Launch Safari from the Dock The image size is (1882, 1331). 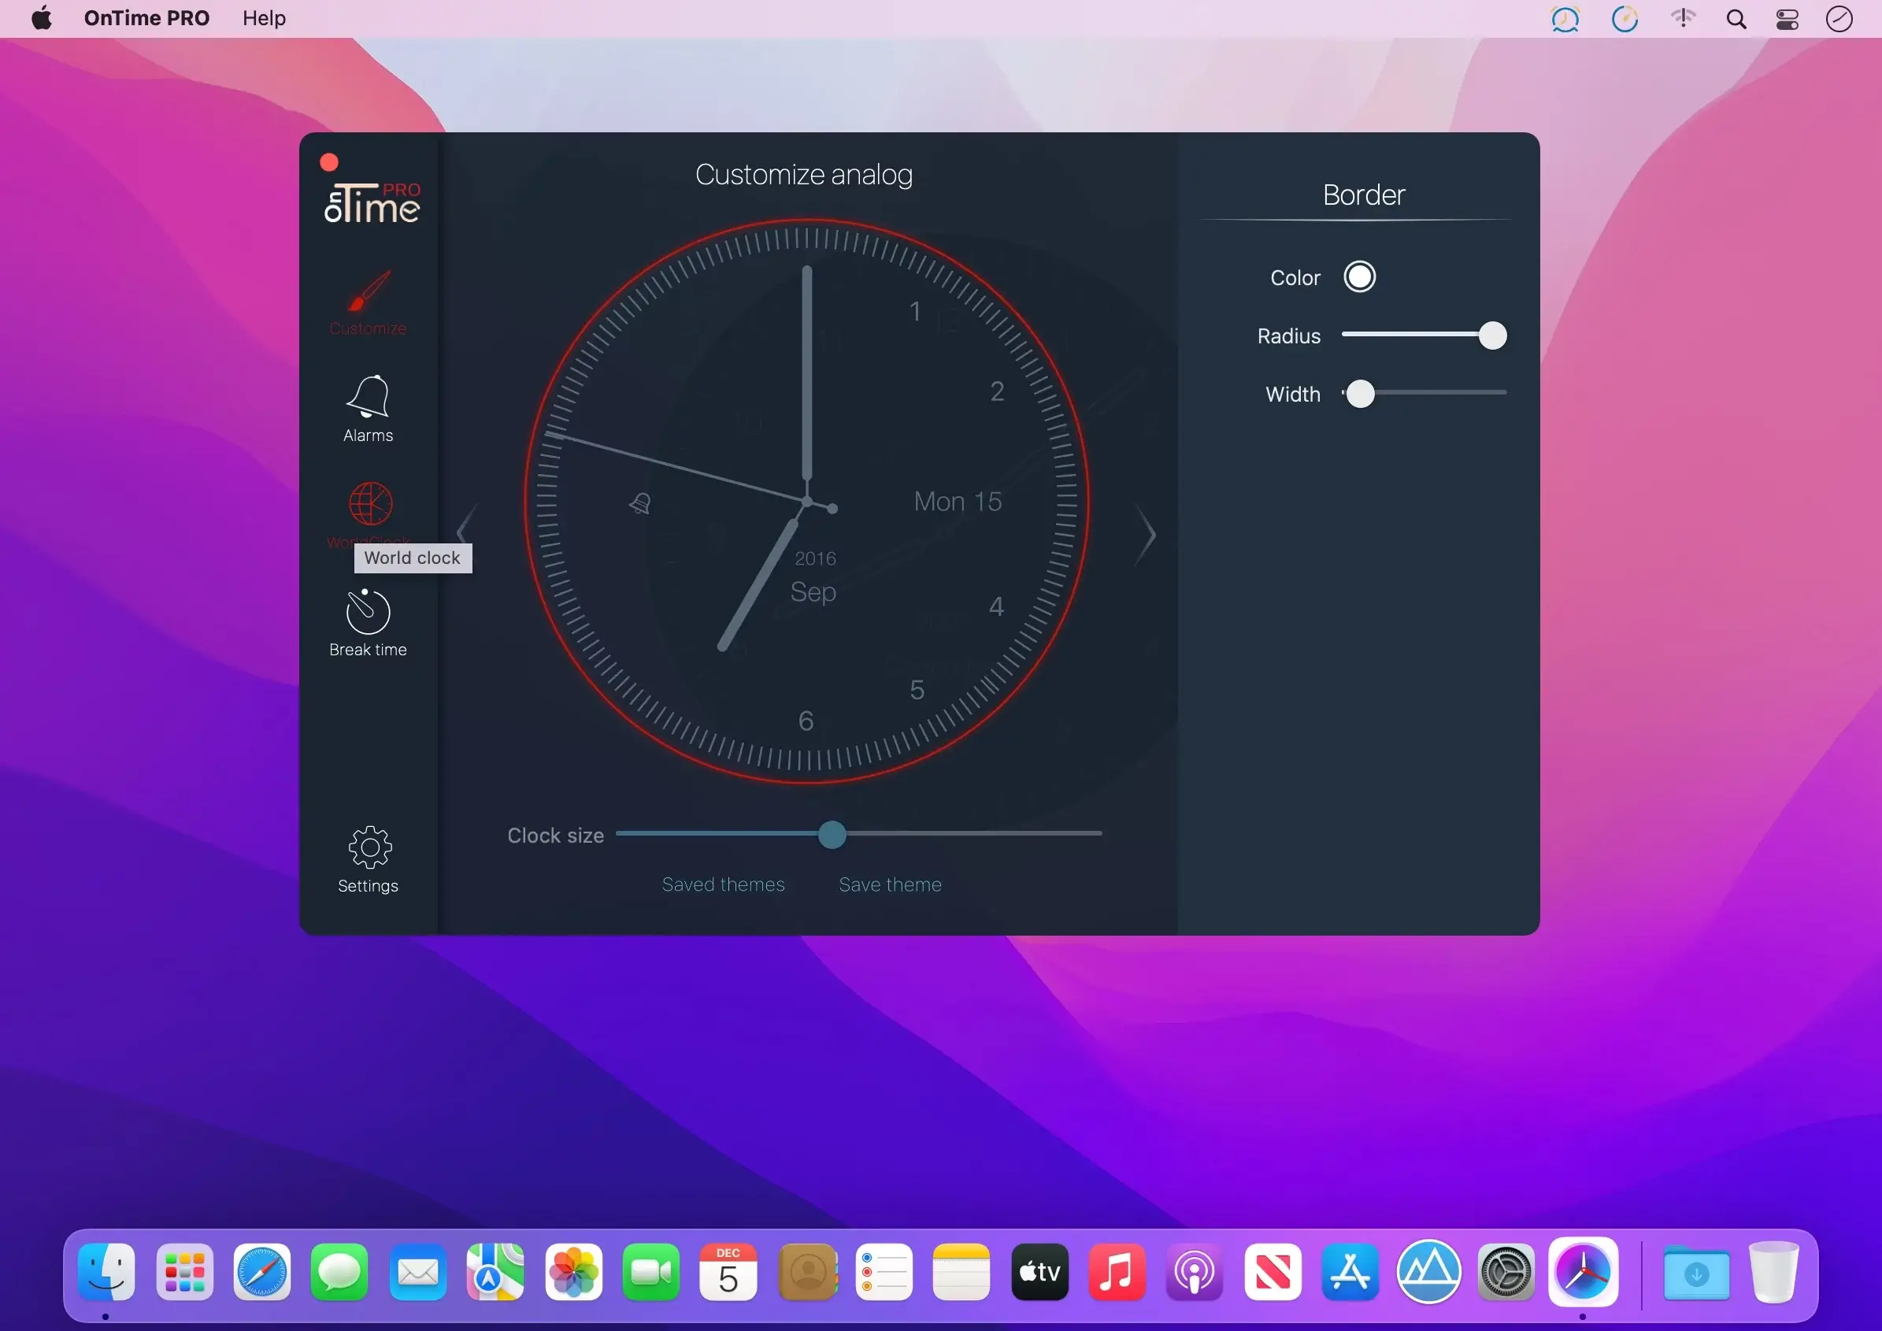(x=262, y=1272)
